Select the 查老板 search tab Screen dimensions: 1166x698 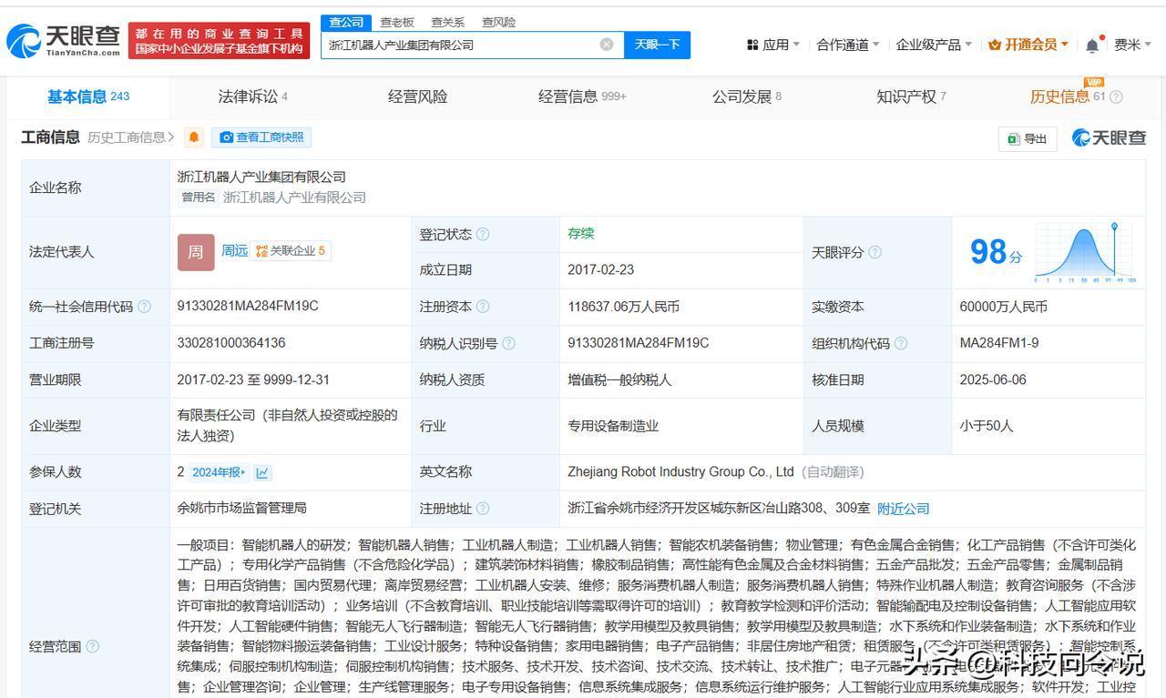pyautogui.click(x=397, y=22)
